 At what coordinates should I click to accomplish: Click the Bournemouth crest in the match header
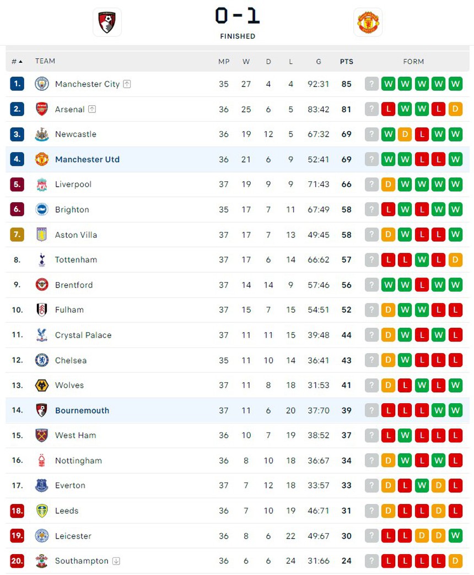(x=107, y=23)
